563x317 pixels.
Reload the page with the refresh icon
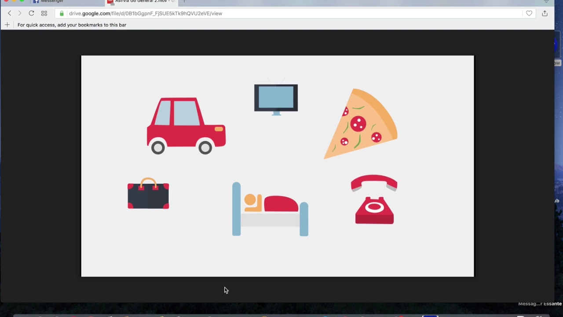(x=32, y=13)
